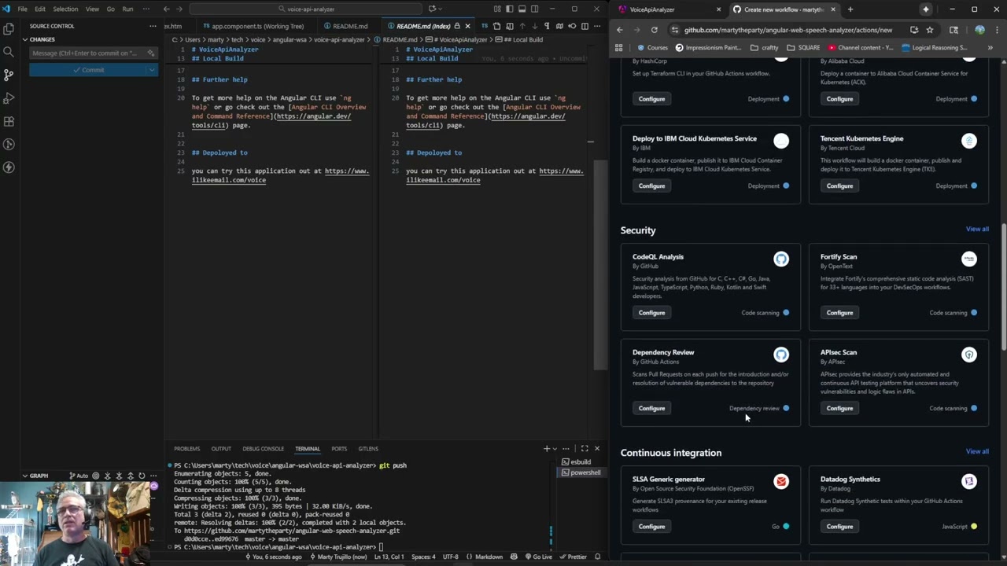Viewport: 1007px width, 566px height.
Task: Open Graph section more actions ellipsis
Action: (152, 476)
